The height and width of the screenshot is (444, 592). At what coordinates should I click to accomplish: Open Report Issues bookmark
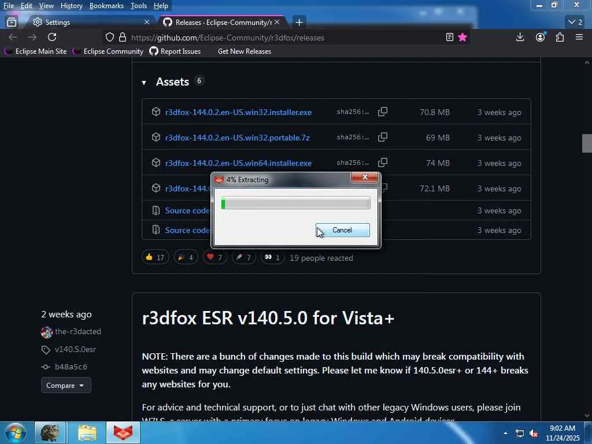click(175, 51)
